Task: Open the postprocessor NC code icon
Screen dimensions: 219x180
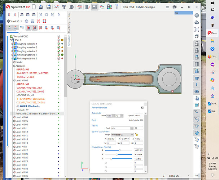Action: tap(79, 7)
